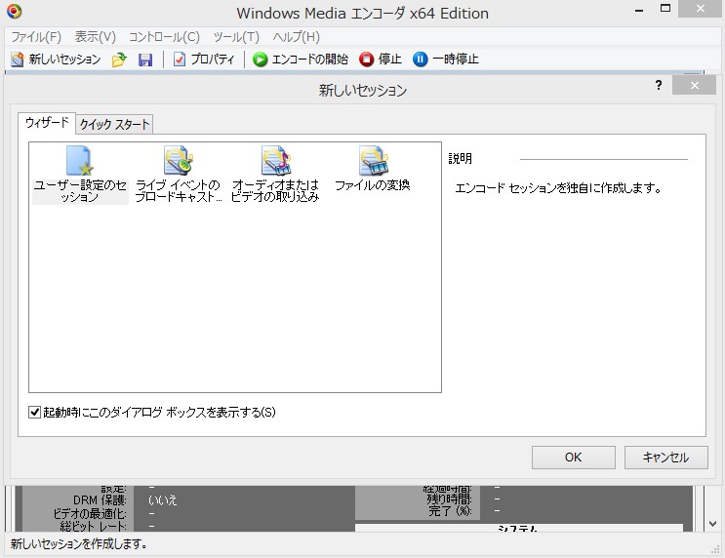
Task: Click the 完了 (%) label
Action: [x=450, y=511]
